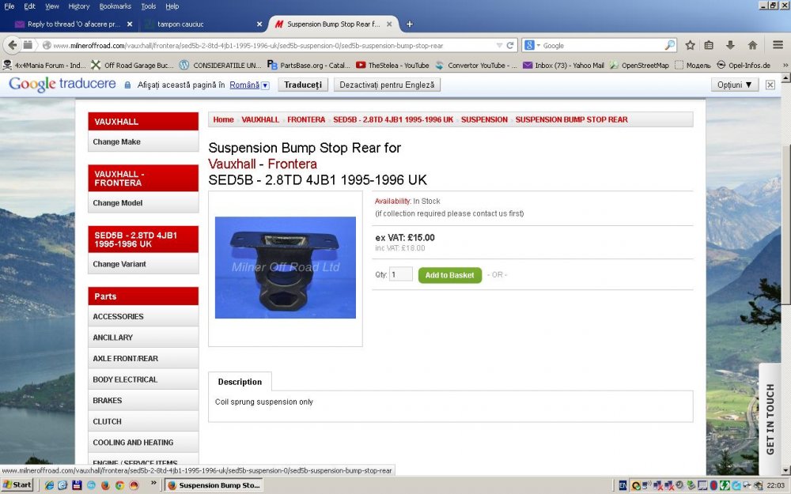Click the floppy disk icon in quick launch

click(78, 485)
